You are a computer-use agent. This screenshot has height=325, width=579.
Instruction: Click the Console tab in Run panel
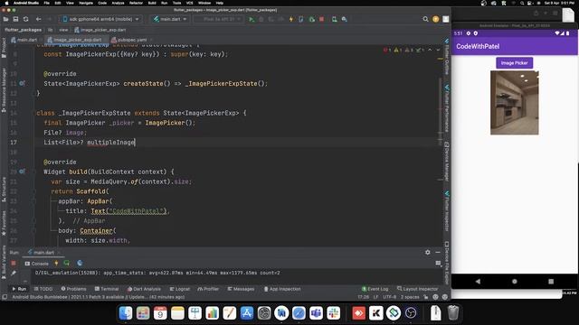(36, 264)
